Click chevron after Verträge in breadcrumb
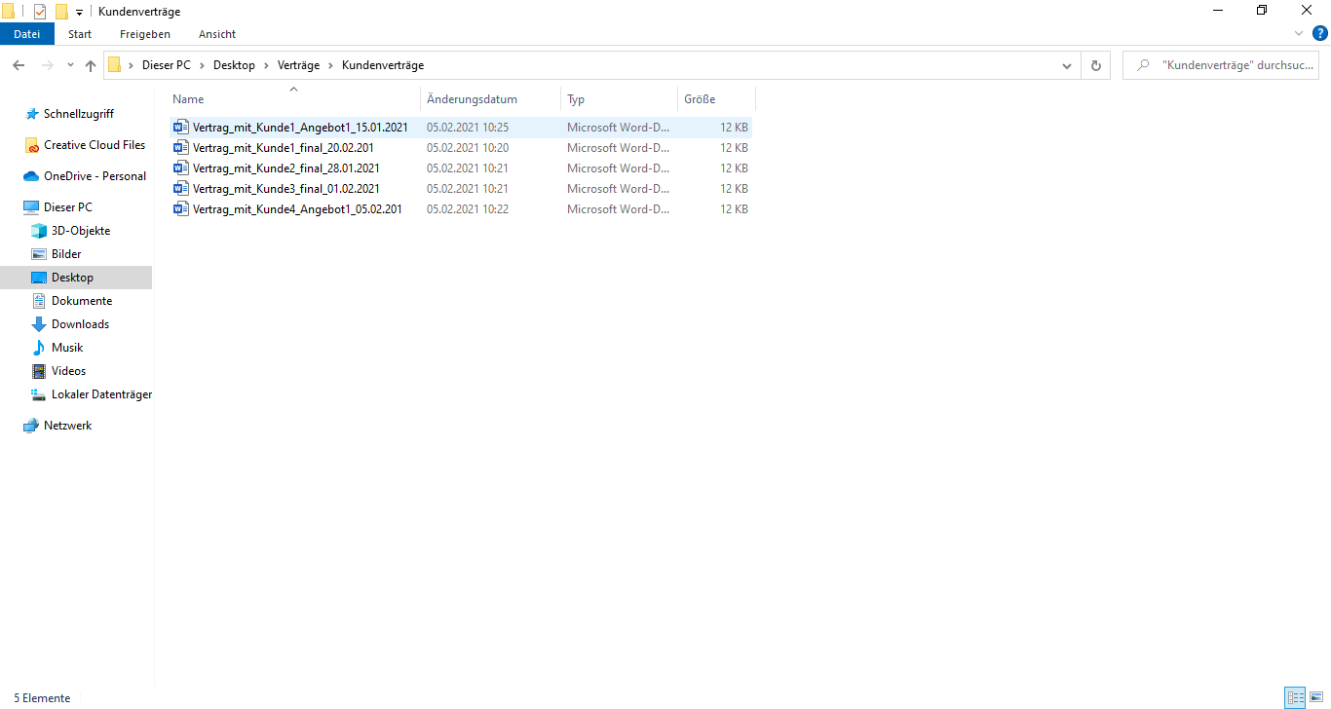1331x709 pixels. point(332,65)
